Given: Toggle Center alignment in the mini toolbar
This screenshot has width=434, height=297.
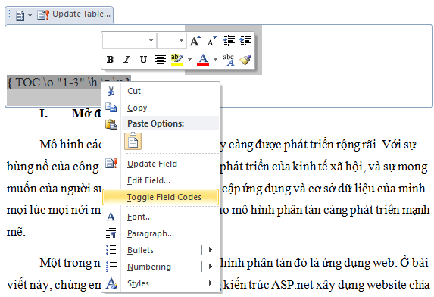Looking at the screenshot, I should (161, 60).
